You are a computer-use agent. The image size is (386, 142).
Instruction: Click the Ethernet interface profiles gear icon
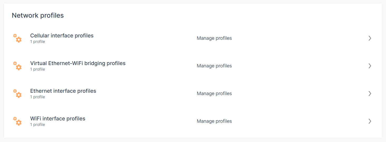point(17,94)
